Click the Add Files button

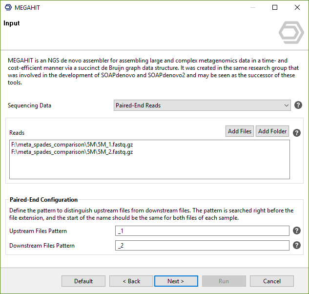pyautogui.click(x=240, y=131)
